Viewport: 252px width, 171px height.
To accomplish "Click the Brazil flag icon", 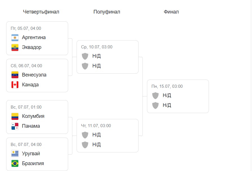I will 15,164.
